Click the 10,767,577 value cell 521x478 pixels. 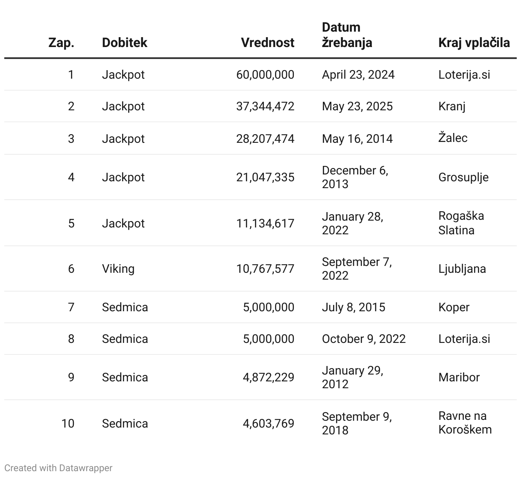(x=265, y=269)
